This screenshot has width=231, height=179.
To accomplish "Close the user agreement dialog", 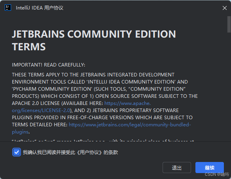I will [225, 8].
